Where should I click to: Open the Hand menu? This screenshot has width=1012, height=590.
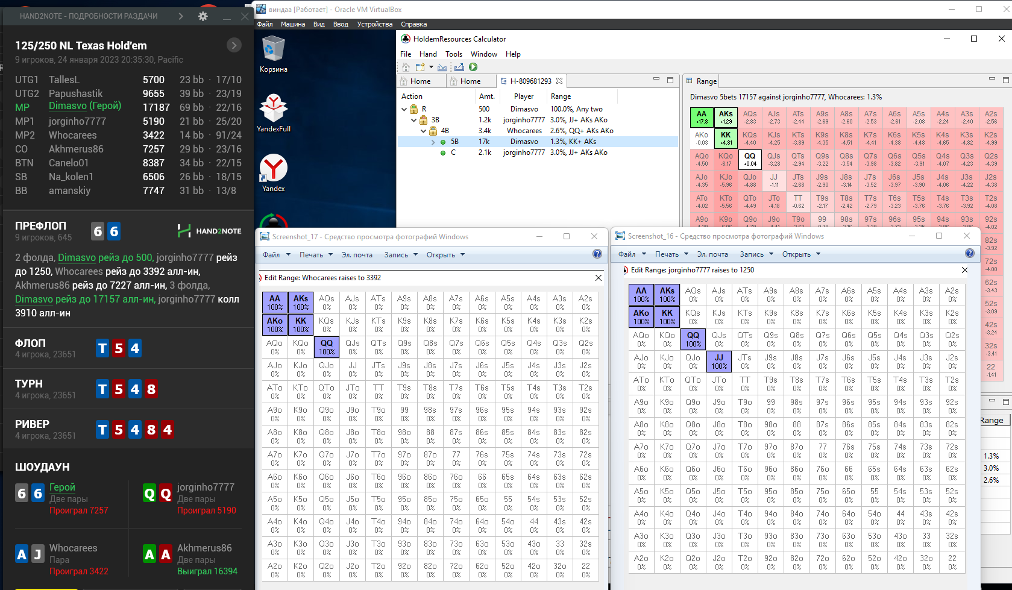pyautogui.click(x=428, y=54)
